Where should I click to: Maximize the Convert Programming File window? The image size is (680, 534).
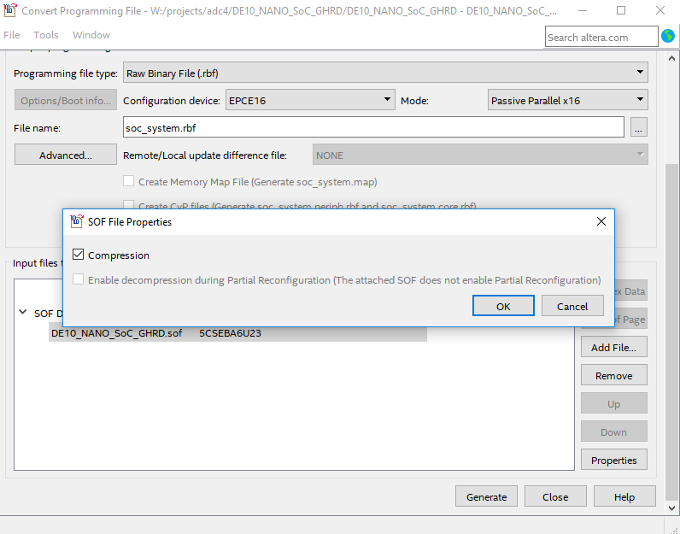coord(621,10)
